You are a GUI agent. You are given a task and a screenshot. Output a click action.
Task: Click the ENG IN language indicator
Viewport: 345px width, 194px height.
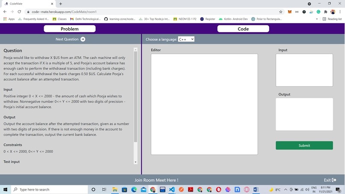314,189
